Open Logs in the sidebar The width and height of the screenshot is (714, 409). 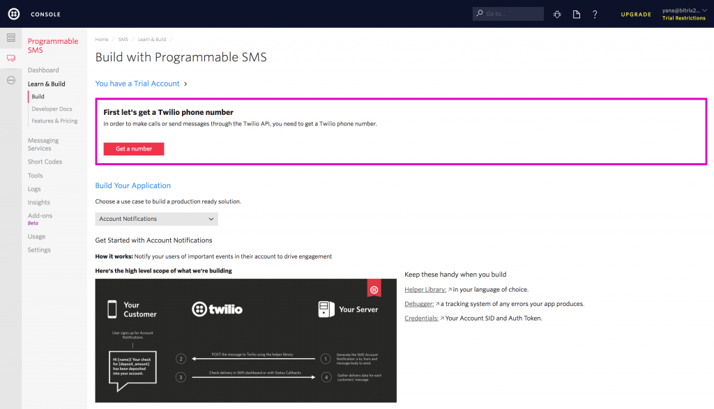click(x=34, y=190)
